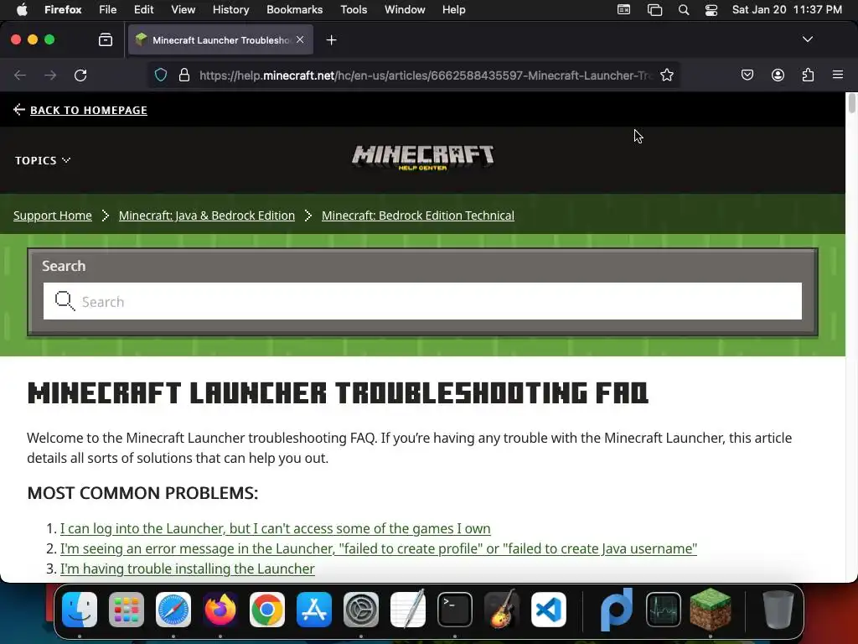This screenshot has height=644, width=858.
Task: Open the Window menu
Action: coord(405,10)
